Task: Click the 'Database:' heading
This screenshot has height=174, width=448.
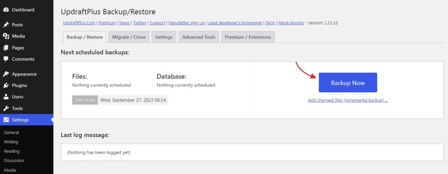Action: pyautogui.click(x=171, y=77)
